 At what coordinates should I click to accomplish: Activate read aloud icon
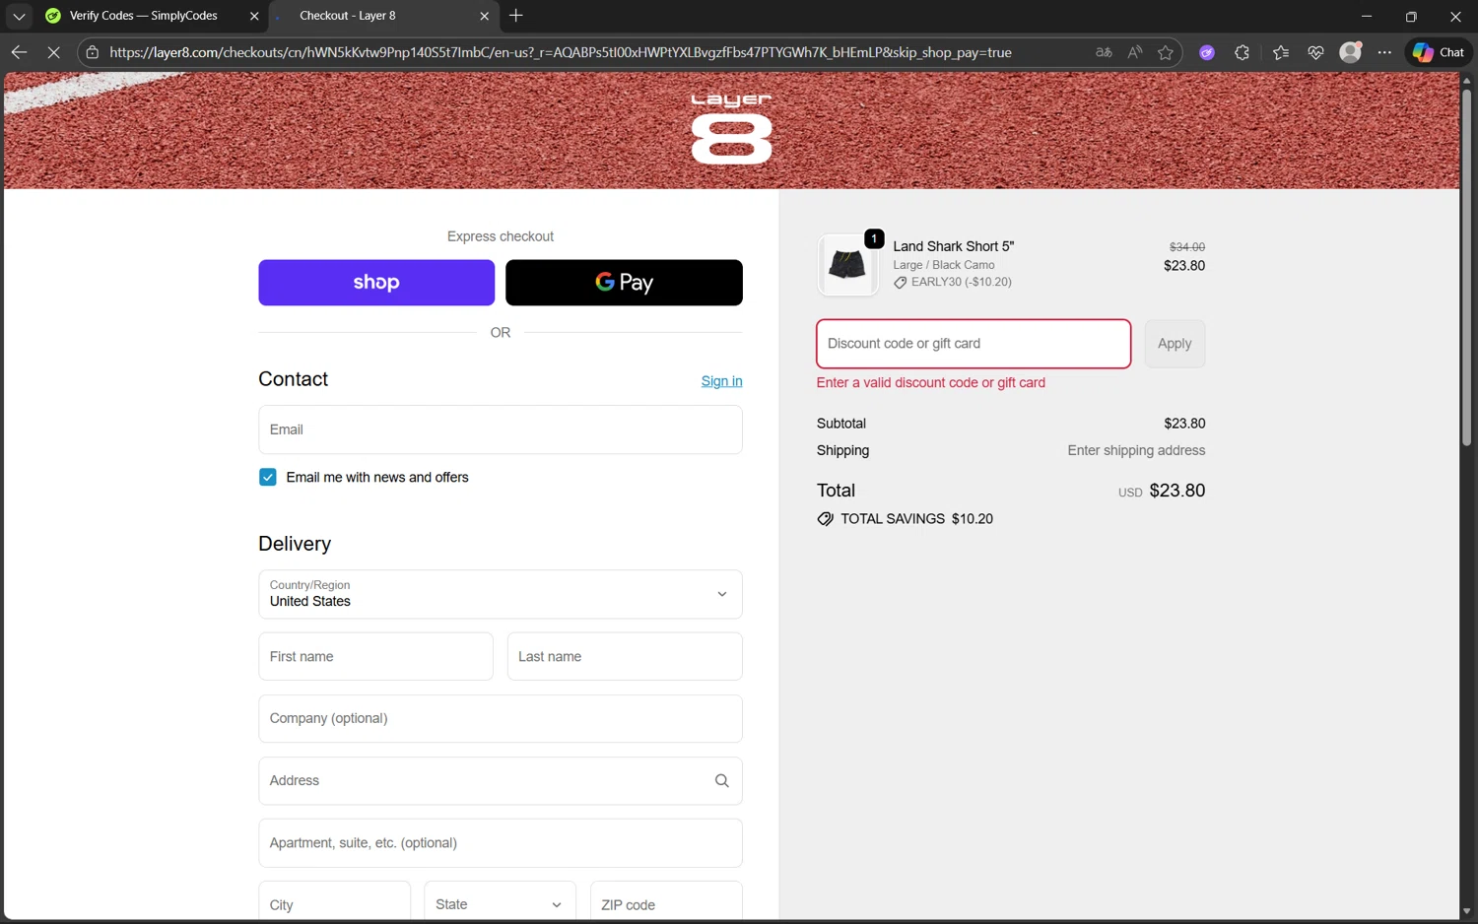click(1135, 52)
